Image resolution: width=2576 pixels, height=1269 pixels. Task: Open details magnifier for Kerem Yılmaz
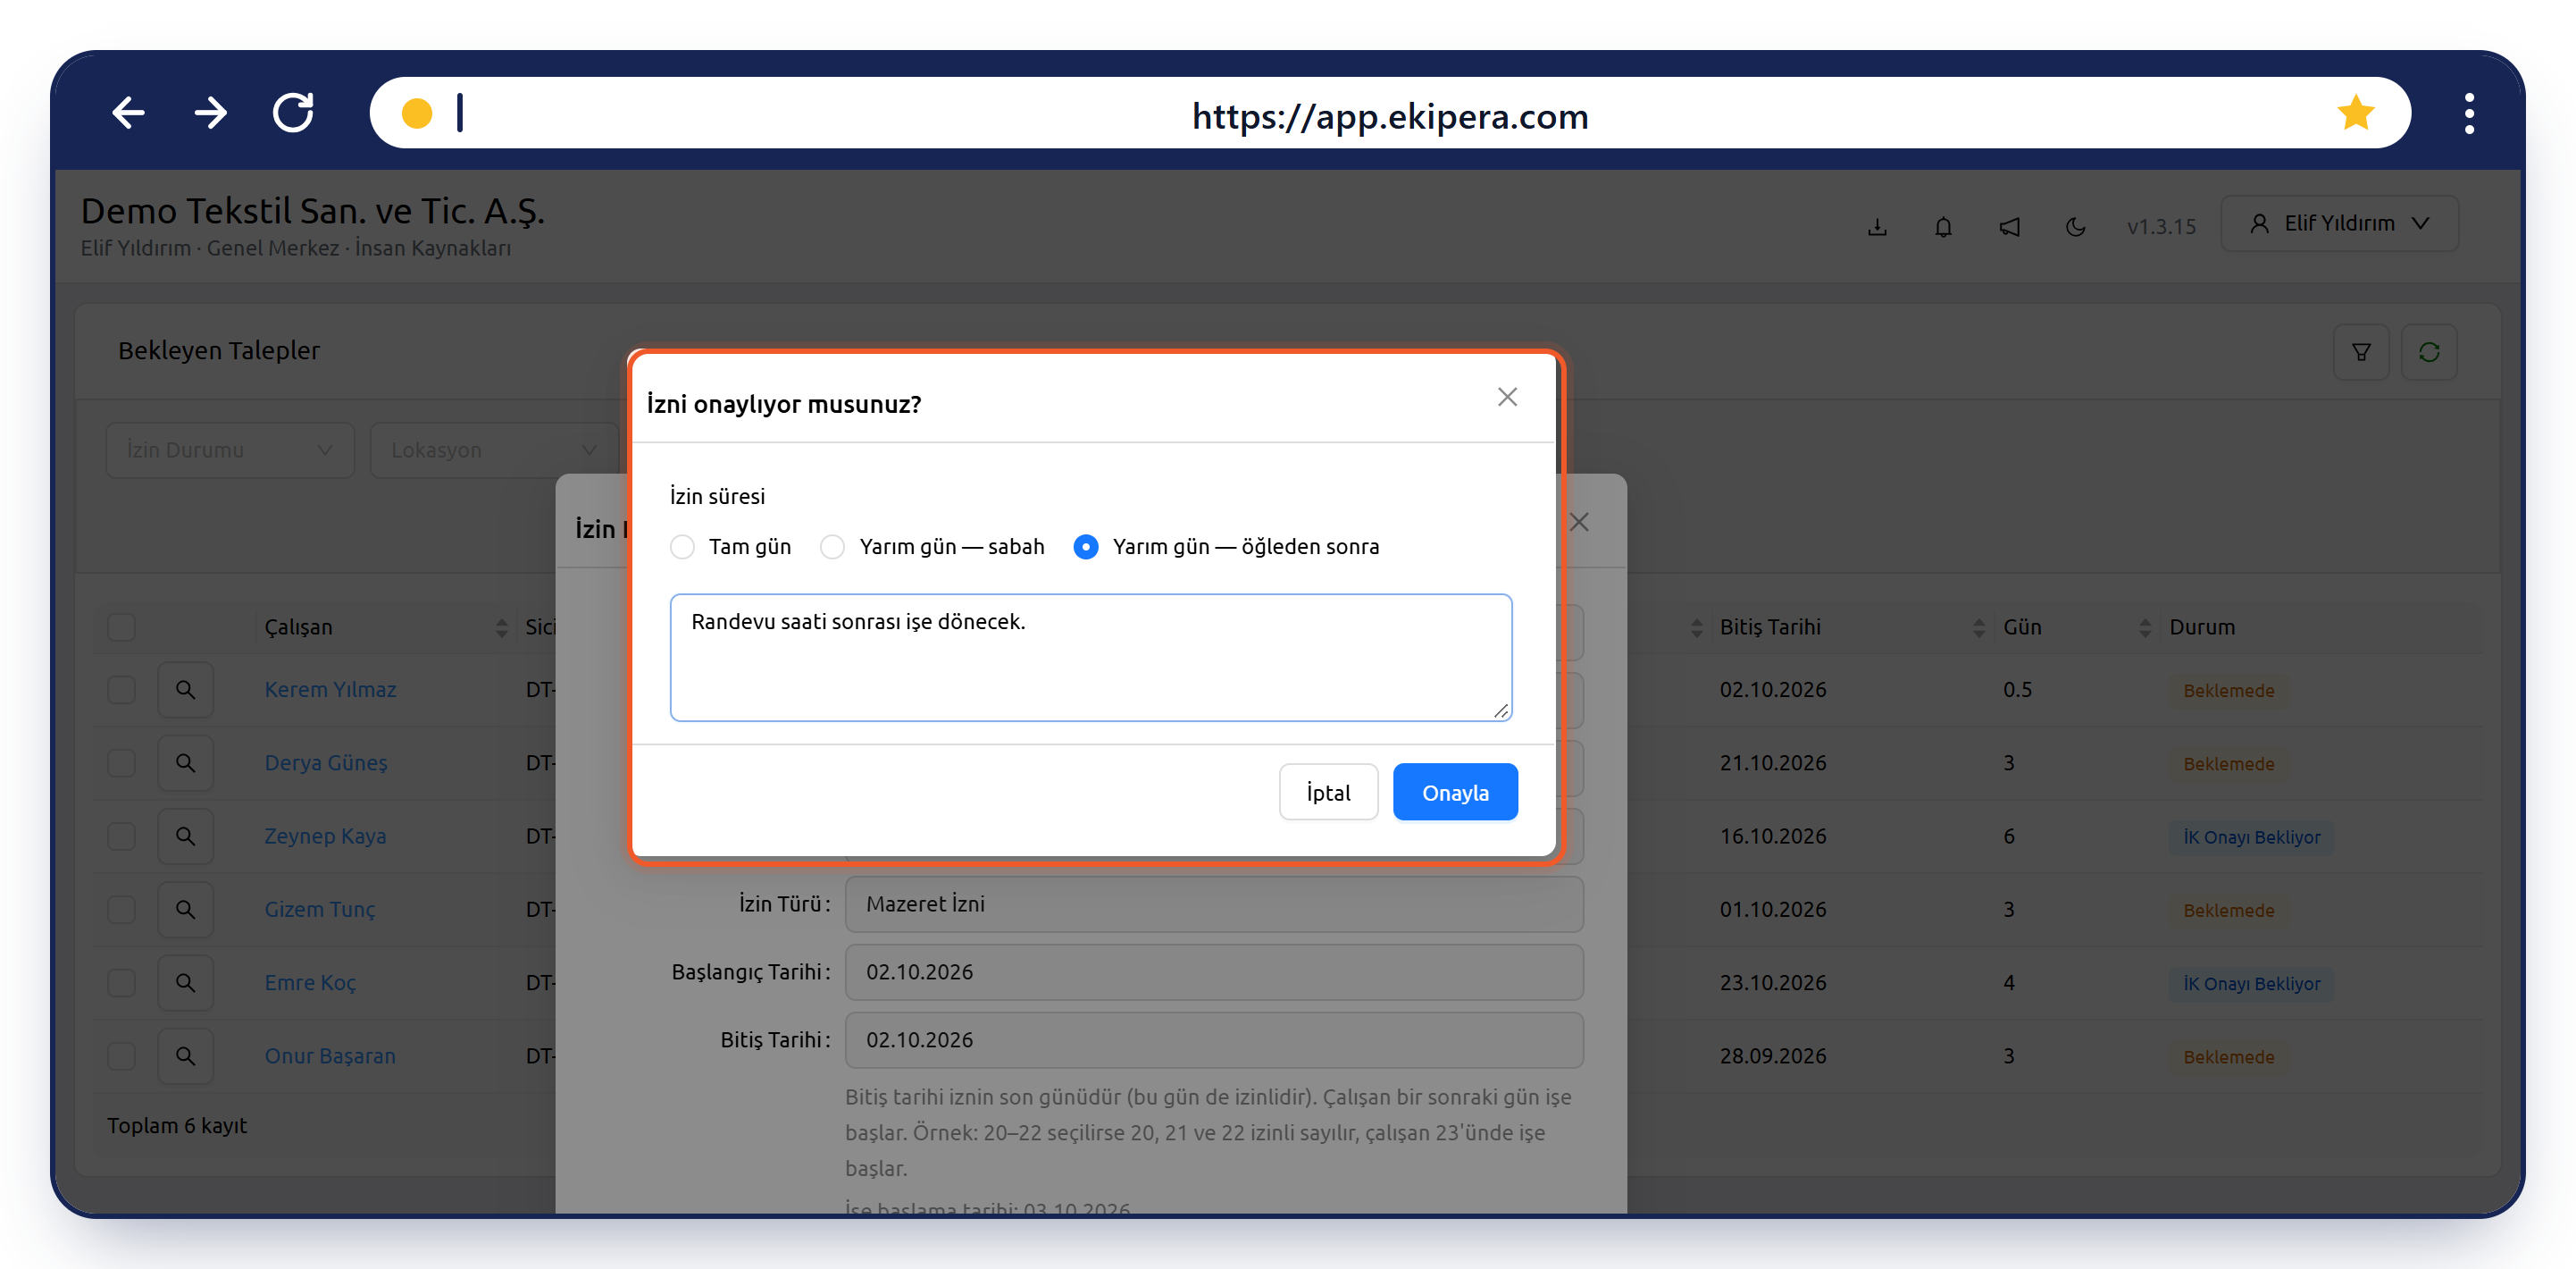(x=185, y=690)
